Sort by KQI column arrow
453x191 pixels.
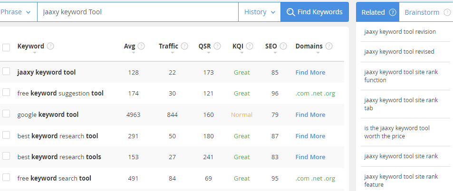coord(242,53)
